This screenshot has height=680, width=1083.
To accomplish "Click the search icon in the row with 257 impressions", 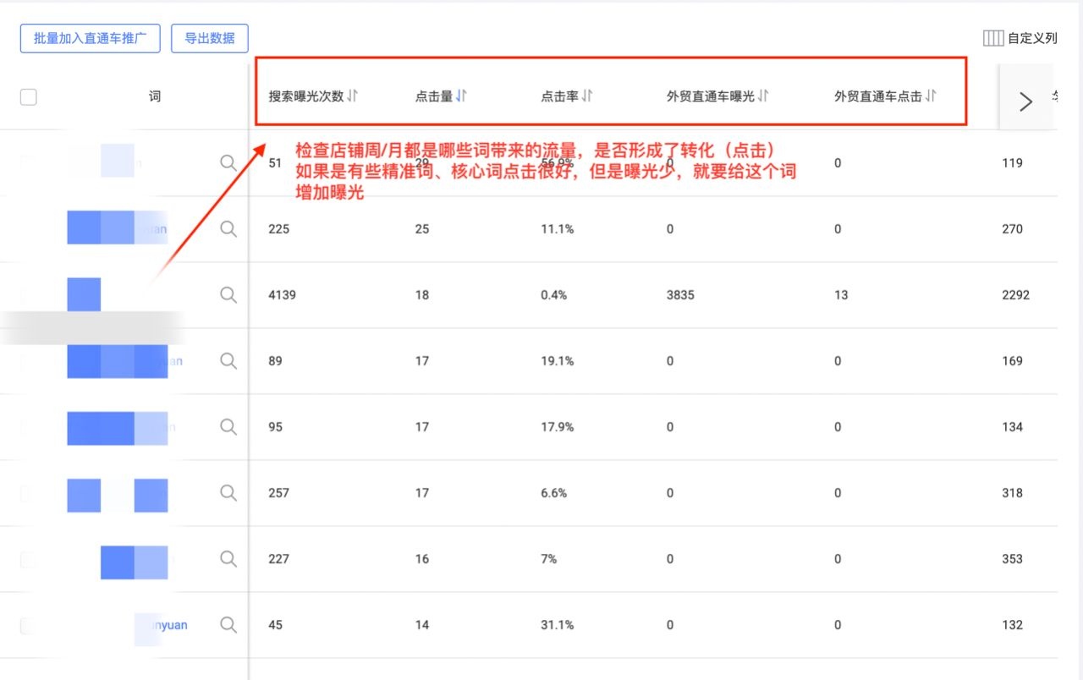I will 228,493.
